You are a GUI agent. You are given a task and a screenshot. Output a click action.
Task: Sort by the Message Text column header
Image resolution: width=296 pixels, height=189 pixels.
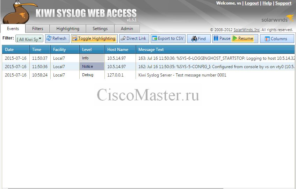point(215,50)
